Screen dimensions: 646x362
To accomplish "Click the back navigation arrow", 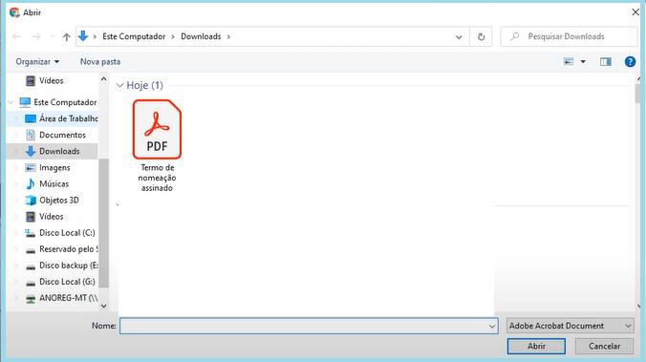I will coord(17,37).
